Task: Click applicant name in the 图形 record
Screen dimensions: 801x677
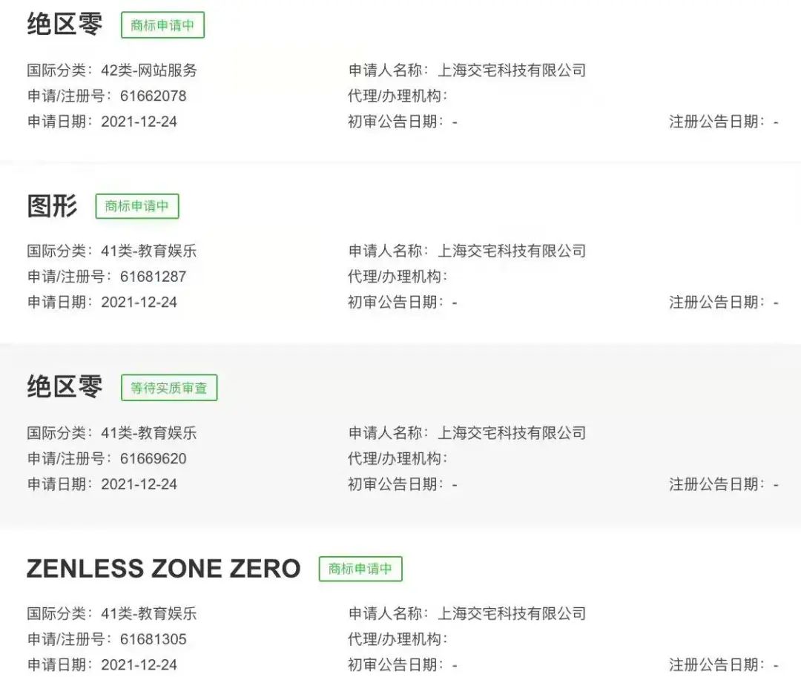Action: point(512,251)
